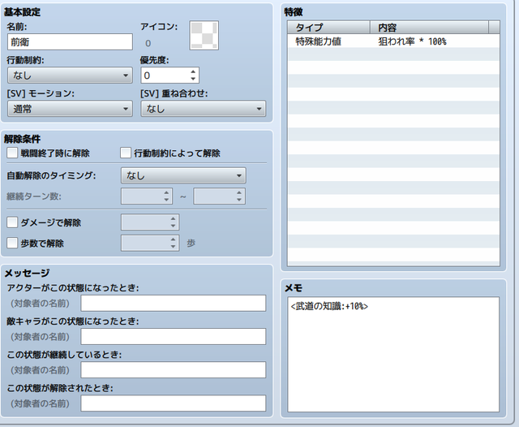The image size is (519, 427).
Task: Click the first empty row under 特殊能力値
Action: [393, 54]
